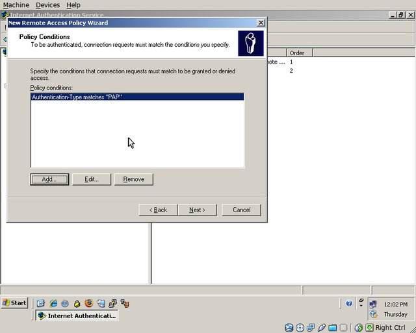Viewport: 416px width, 333px height.
Task: Click the Show Desktop quick launch icon
Action: point(41,303)
